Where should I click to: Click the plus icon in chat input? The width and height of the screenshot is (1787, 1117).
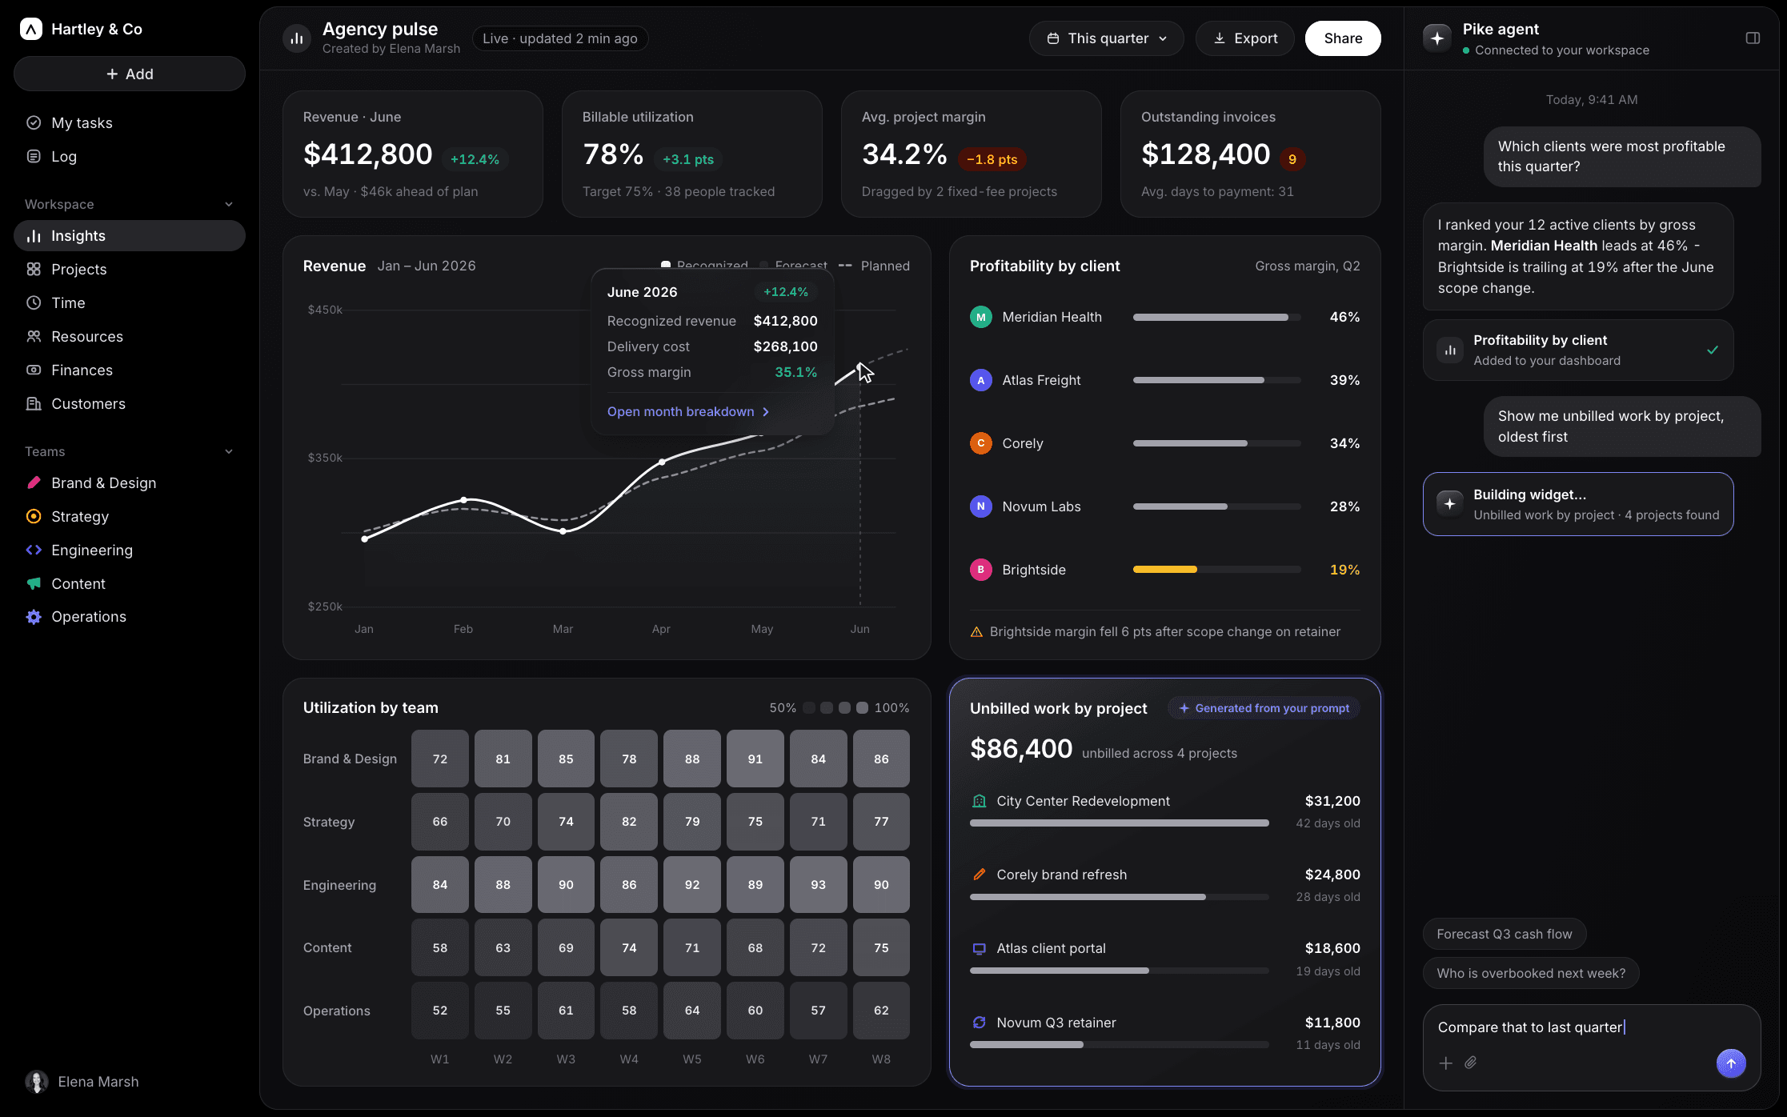point(1446,1063)
